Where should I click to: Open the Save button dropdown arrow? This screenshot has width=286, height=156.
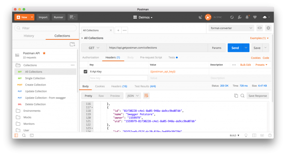266,48
